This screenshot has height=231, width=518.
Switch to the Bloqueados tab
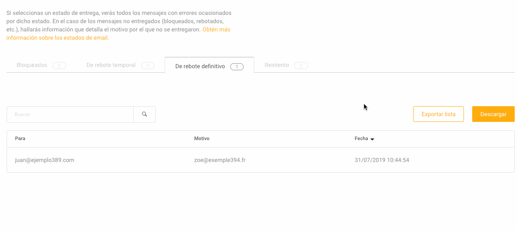(x=32, y=65)
